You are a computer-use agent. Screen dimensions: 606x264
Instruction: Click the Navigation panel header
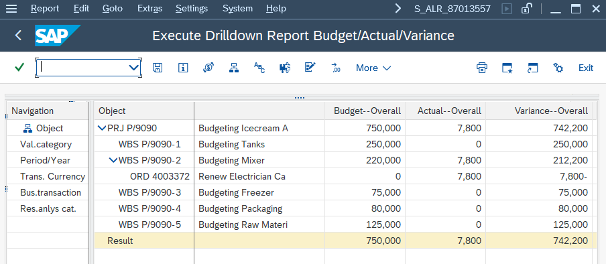tap(48, 111)
